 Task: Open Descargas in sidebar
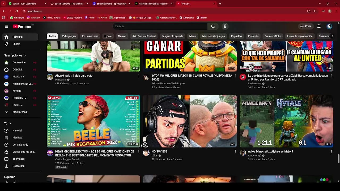pos(21,166)
